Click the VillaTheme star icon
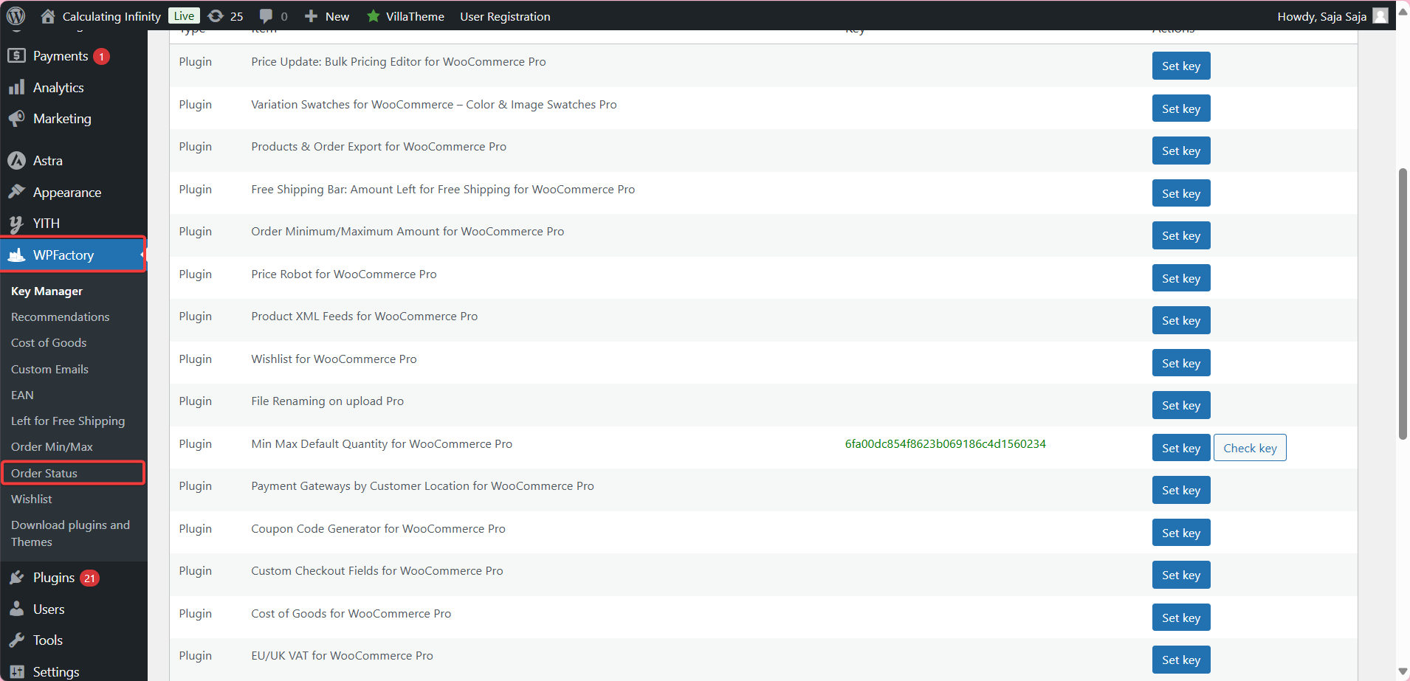The width and height of the screenshot is (1410, 681). (x=374, y=16)
